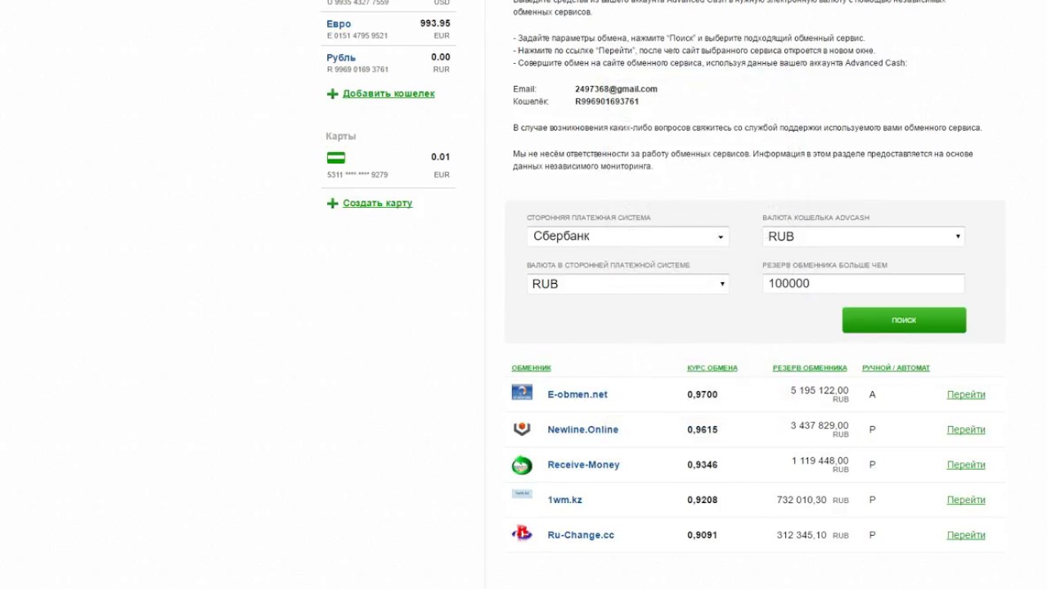The height and width of the screenshot is (589, 1047).
Task: Click Перейти link for Ru-Change.cc
Action: (966, 535)
